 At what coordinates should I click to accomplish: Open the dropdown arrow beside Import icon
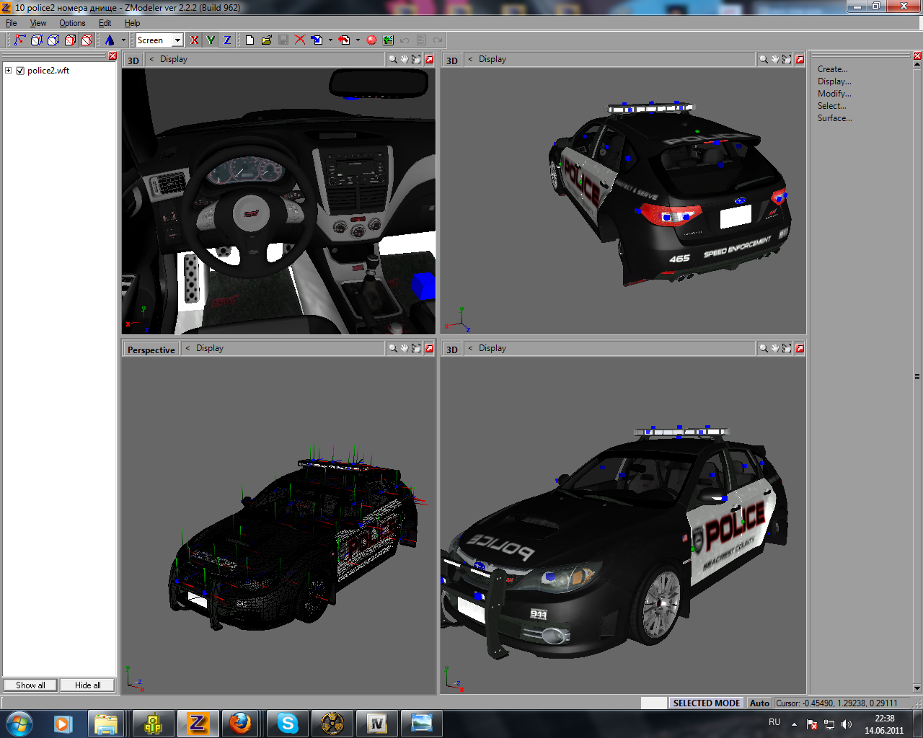pyautogui.click(x=330, y=40)
